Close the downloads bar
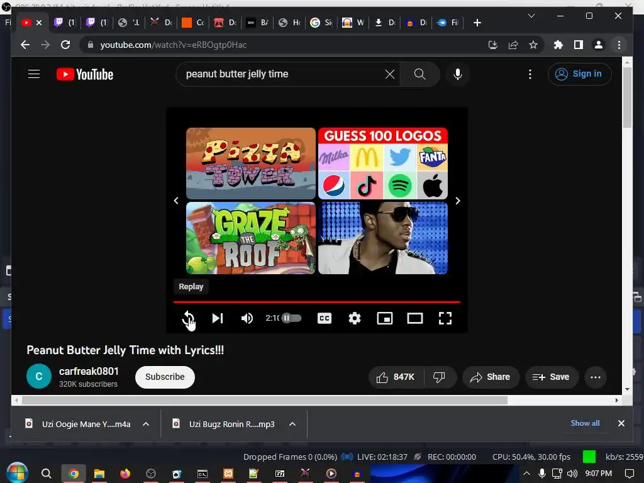The image size is (644, 483). [621, 423]
